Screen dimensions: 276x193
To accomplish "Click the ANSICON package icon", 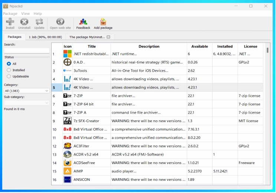I will (68, 179).
